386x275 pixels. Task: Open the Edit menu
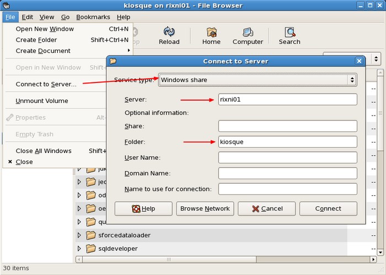tap(28, 17)
